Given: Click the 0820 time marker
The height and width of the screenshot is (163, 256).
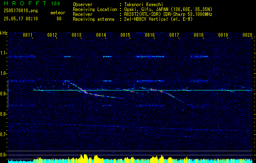Looking at the screenshot, I should click(247, 35).
